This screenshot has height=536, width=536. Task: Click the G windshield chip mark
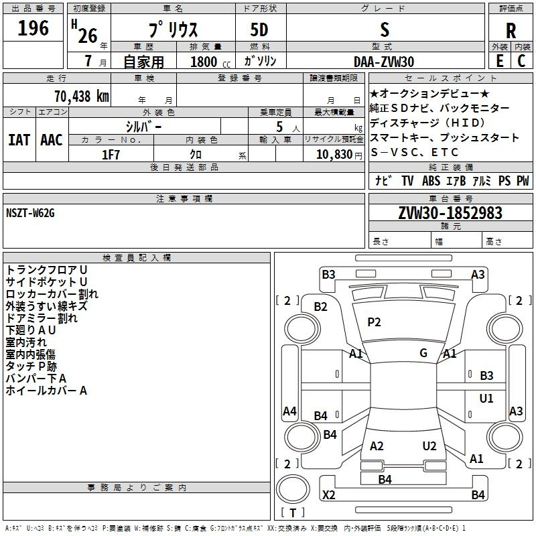pyautogui.click(x=423, y=353)
